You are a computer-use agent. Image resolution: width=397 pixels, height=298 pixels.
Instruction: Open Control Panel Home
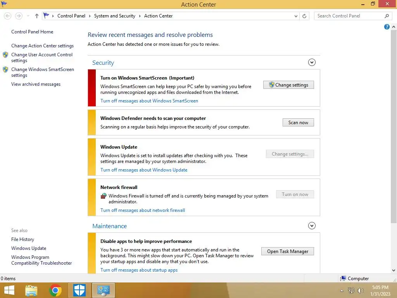[x=32, y=32]
